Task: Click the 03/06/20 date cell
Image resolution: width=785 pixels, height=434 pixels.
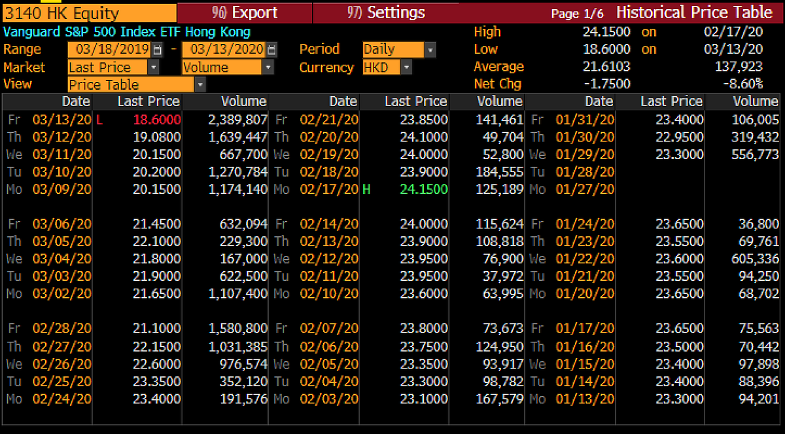Action: pos(61,225)
